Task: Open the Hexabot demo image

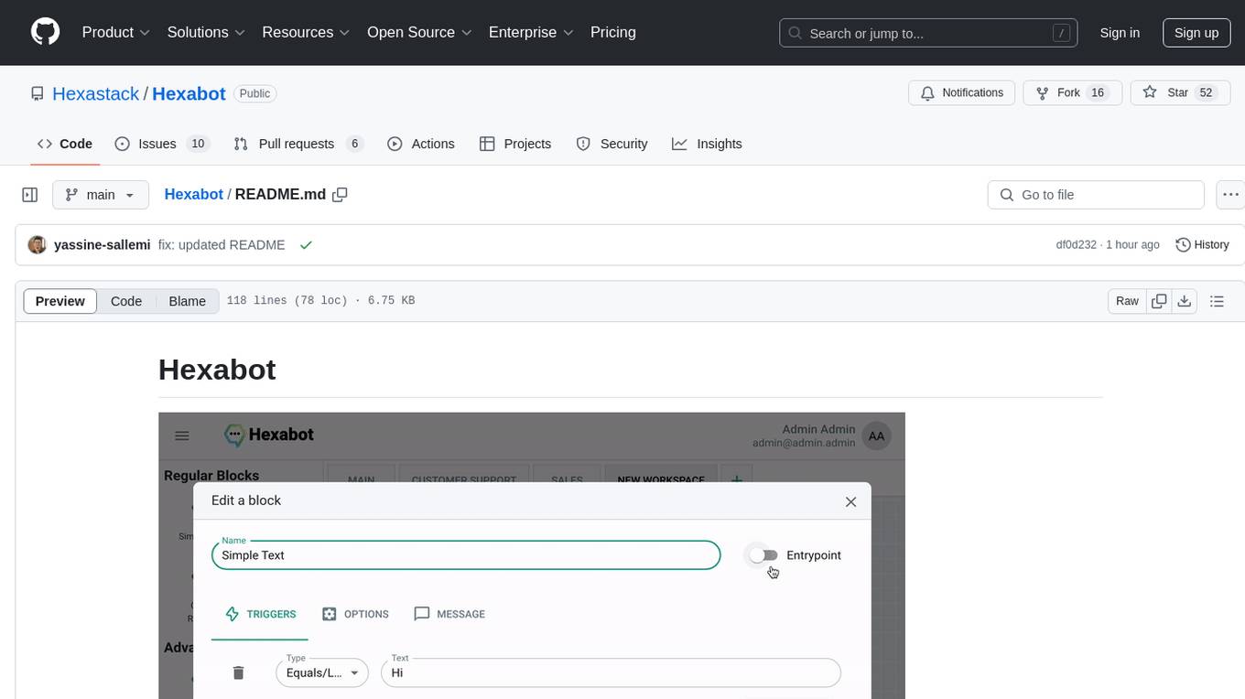Action: [532, 555]
